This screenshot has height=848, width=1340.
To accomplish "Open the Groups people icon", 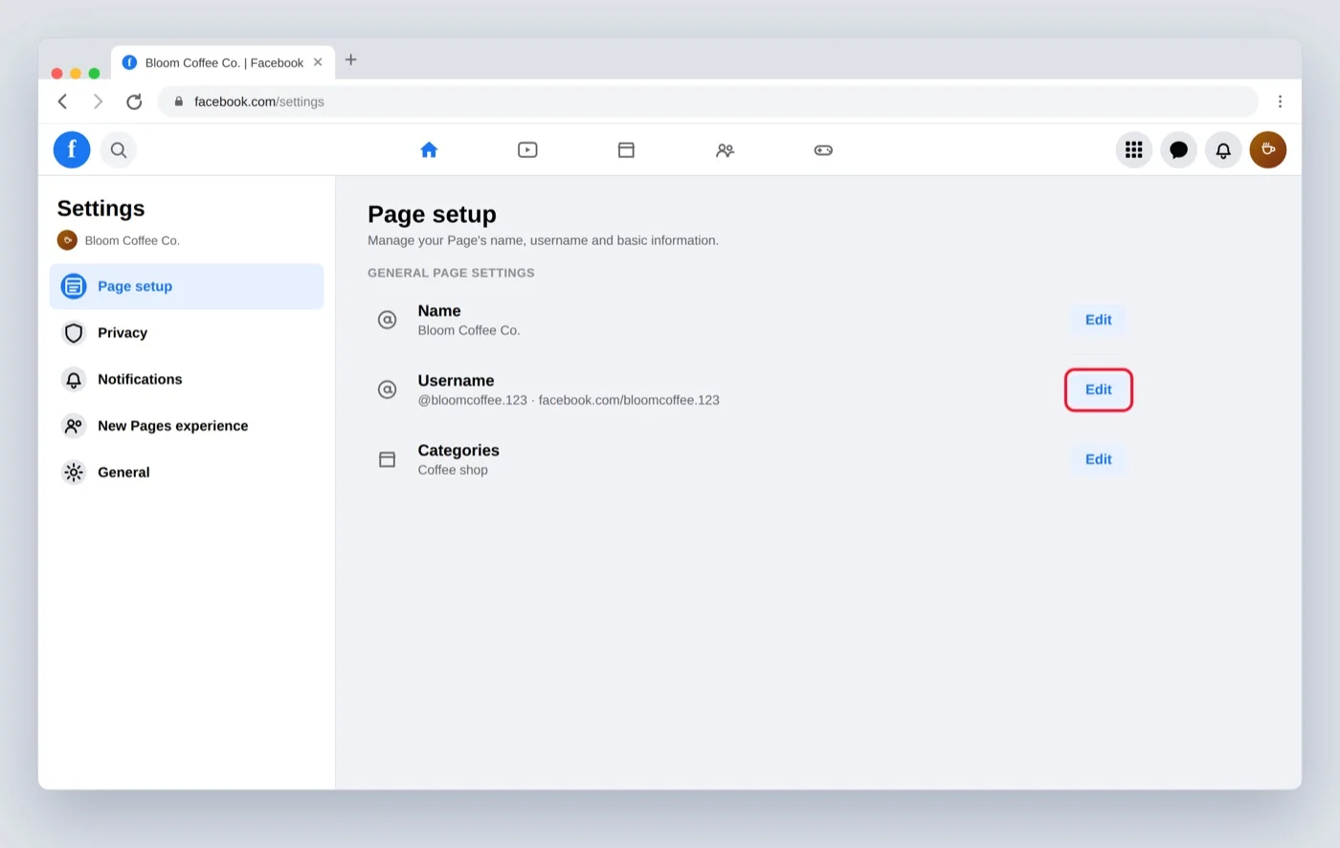I will point(725,150).
